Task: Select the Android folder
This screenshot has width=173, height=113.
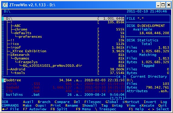Action: [x=18, y=69]
